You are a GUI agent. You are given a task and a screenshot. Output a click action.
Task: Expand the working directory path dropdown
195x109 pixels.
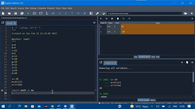point(181,13)
